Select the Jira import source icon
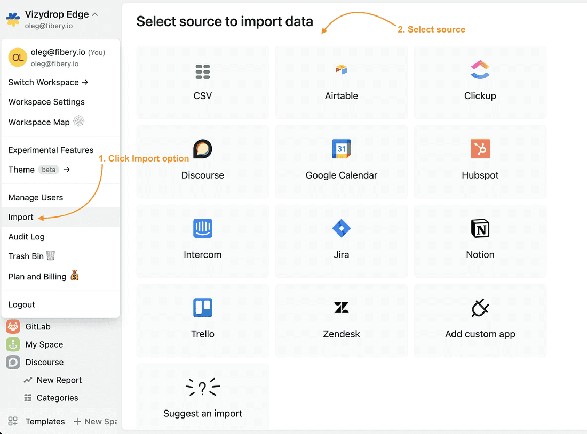This screenshot has height=434, width=587. 342,228
